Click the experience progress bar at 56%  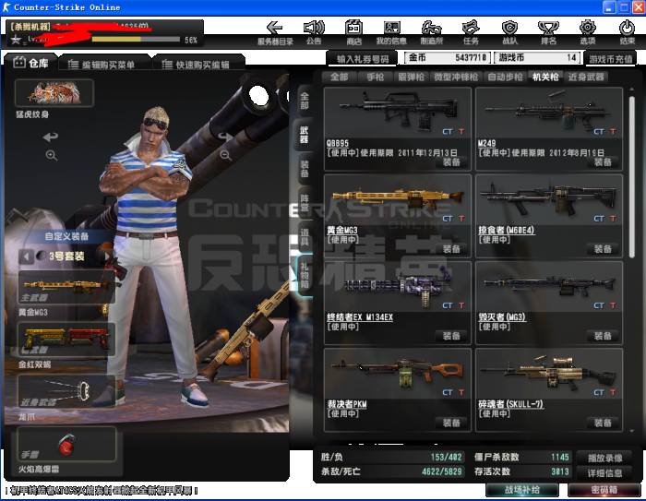click(x=136, y=40)
